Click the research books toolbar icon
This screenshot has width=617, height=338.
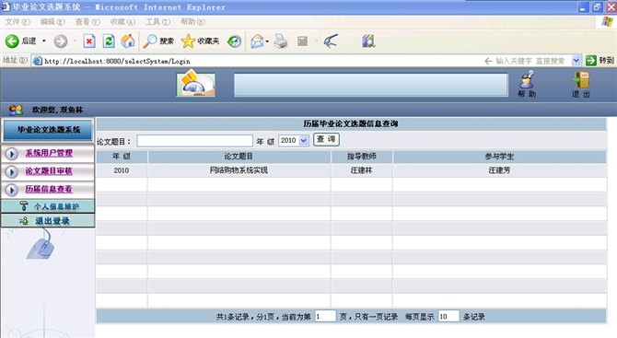pyautogui.click(x=368, y=41)
